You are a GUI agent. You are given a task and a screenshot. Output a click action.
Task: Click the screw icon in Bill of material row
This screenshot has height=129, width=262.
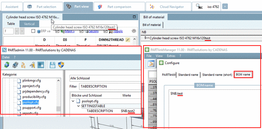coord(146,38)
